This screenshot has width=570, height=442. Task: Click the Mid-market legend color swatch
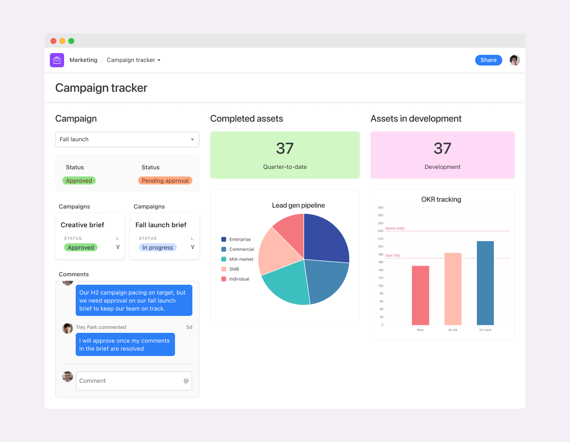tap(224, 259)
